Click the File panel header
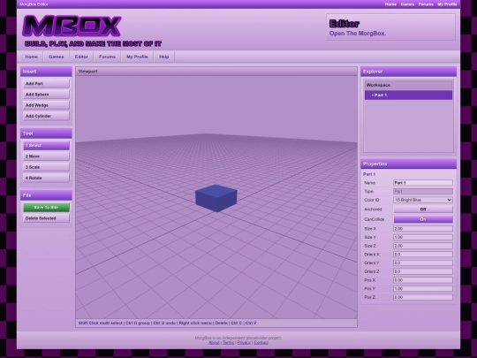Screen dimensions: 477x358 pyautogui.click(x=46, y=195)
